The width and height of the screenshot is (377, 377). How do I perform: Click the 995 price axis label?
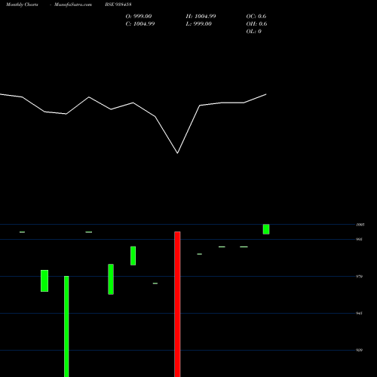tap(360, 239)
